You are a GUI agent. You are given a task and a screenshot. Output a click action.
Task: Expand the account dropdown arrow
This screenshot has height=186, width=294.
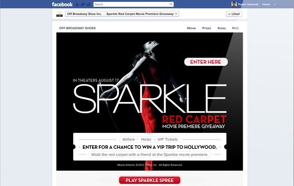coord(274,5)
